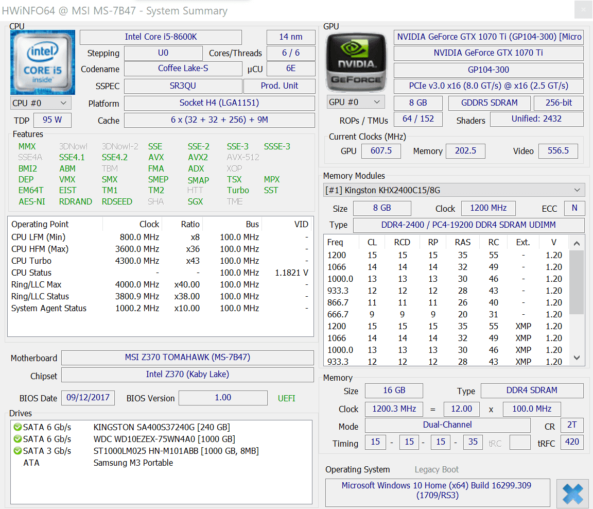The height and width of the screenshot is (509, 593).
Task: Click the Socket H4 (LGA1151) platform field
Action: (219, 103)
